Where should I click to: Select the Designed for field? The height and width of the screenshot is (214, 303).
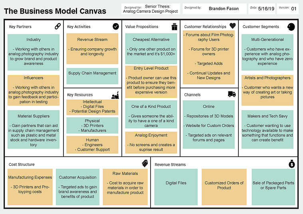(151, 9)
